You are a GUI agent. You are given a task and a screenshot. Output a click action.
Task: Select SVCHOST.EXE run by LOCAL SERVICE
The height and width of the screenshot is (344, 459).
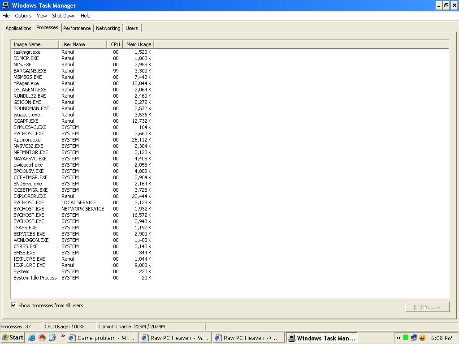(x=82, y=202)
